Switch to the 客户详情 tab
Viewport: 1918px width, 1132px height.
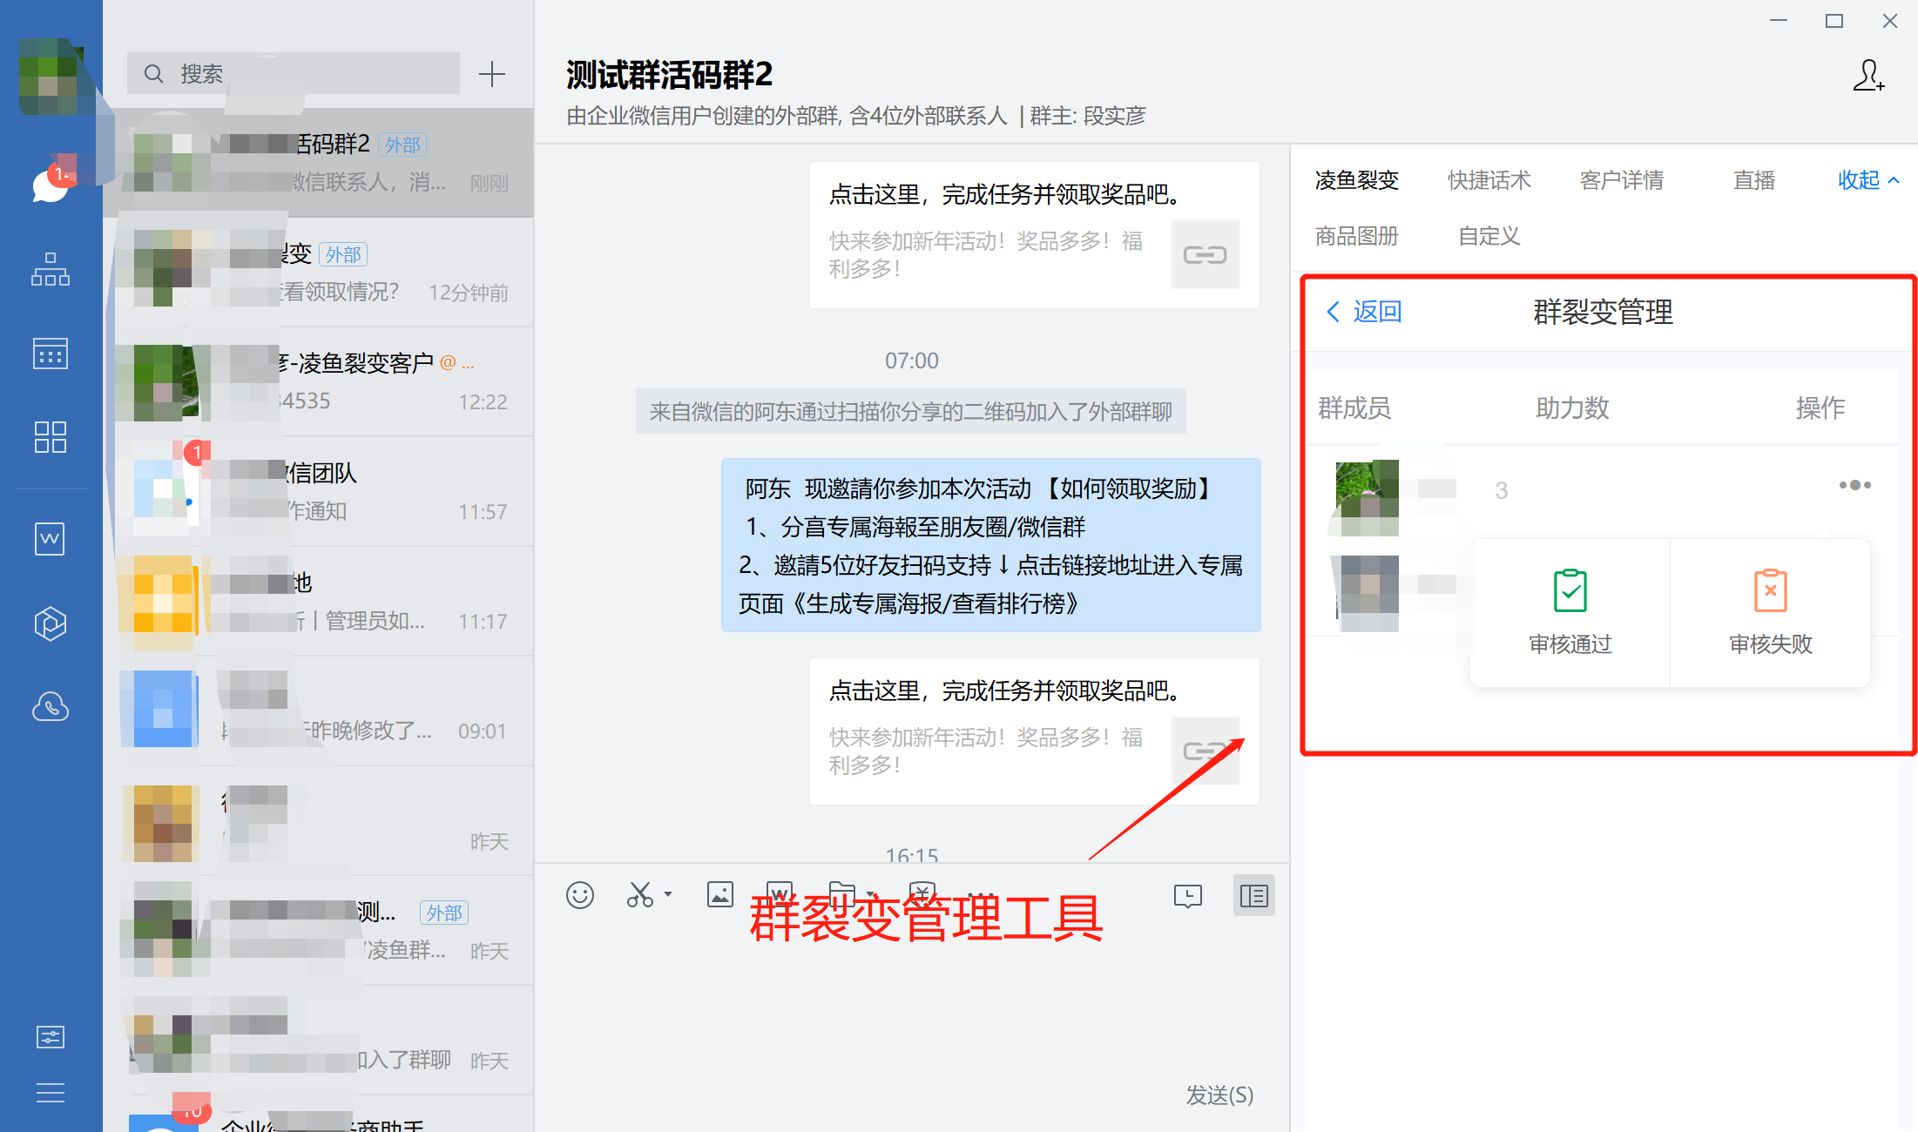1621,180
